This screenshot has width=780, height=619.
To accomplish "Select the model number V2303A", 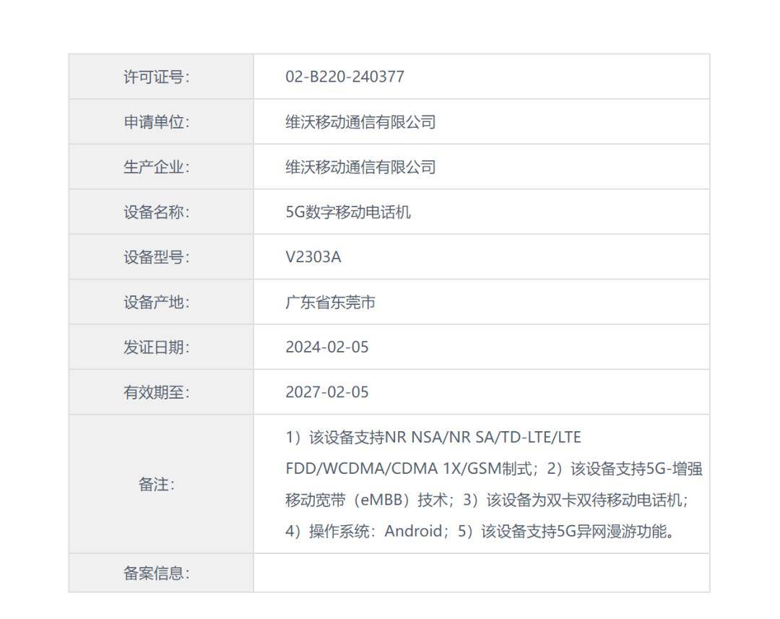I will (313, 256).
